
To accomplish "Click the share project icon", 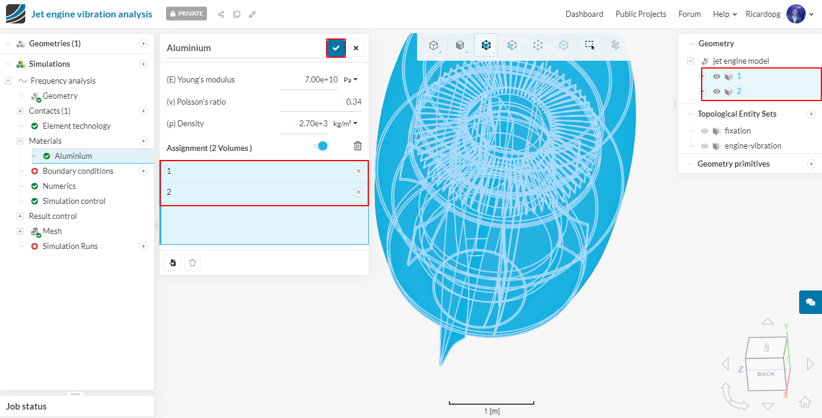I will click(x=221, y=14).
